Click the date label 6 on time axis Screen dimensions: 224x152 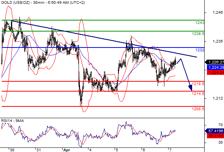(x=144, y=150)
